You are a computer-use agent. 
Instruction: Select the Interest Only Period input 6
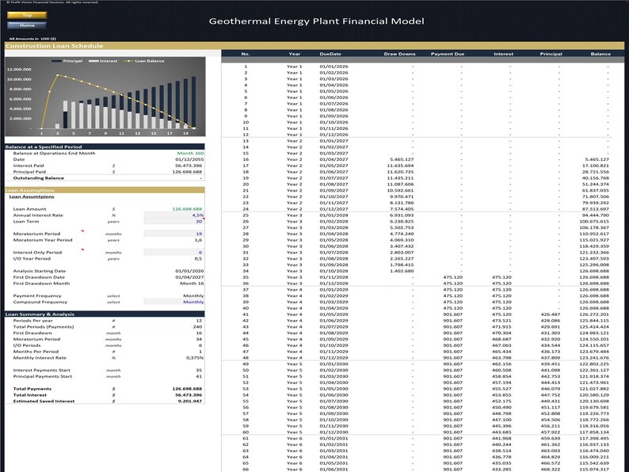coord(173,253)
